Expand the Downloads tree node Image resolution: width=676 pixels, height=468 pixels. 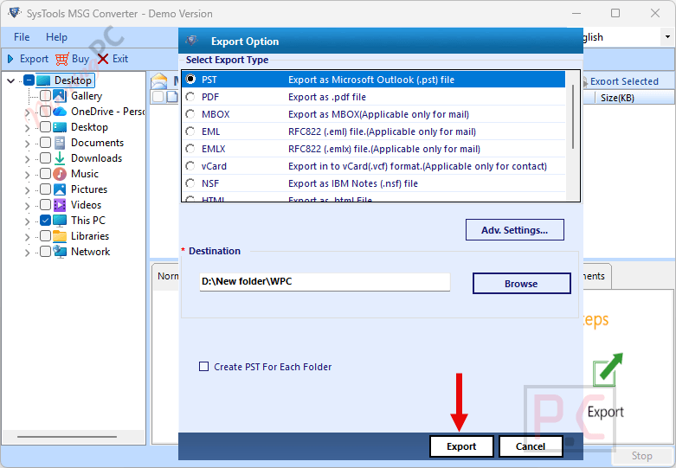pos(27,159)
